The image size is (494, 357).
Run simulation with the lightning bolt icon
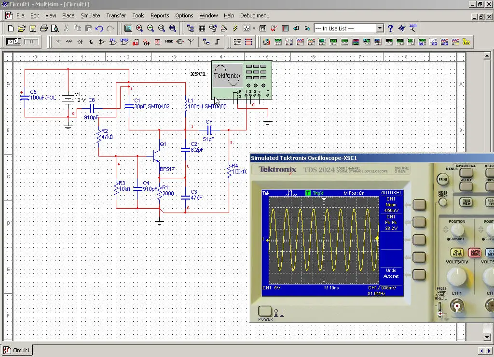(235, 29)
